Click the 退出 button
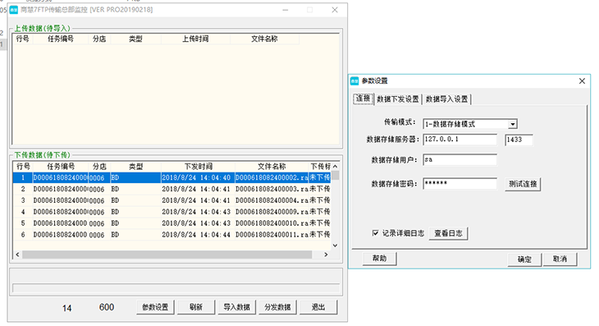 tap(318, 307)
